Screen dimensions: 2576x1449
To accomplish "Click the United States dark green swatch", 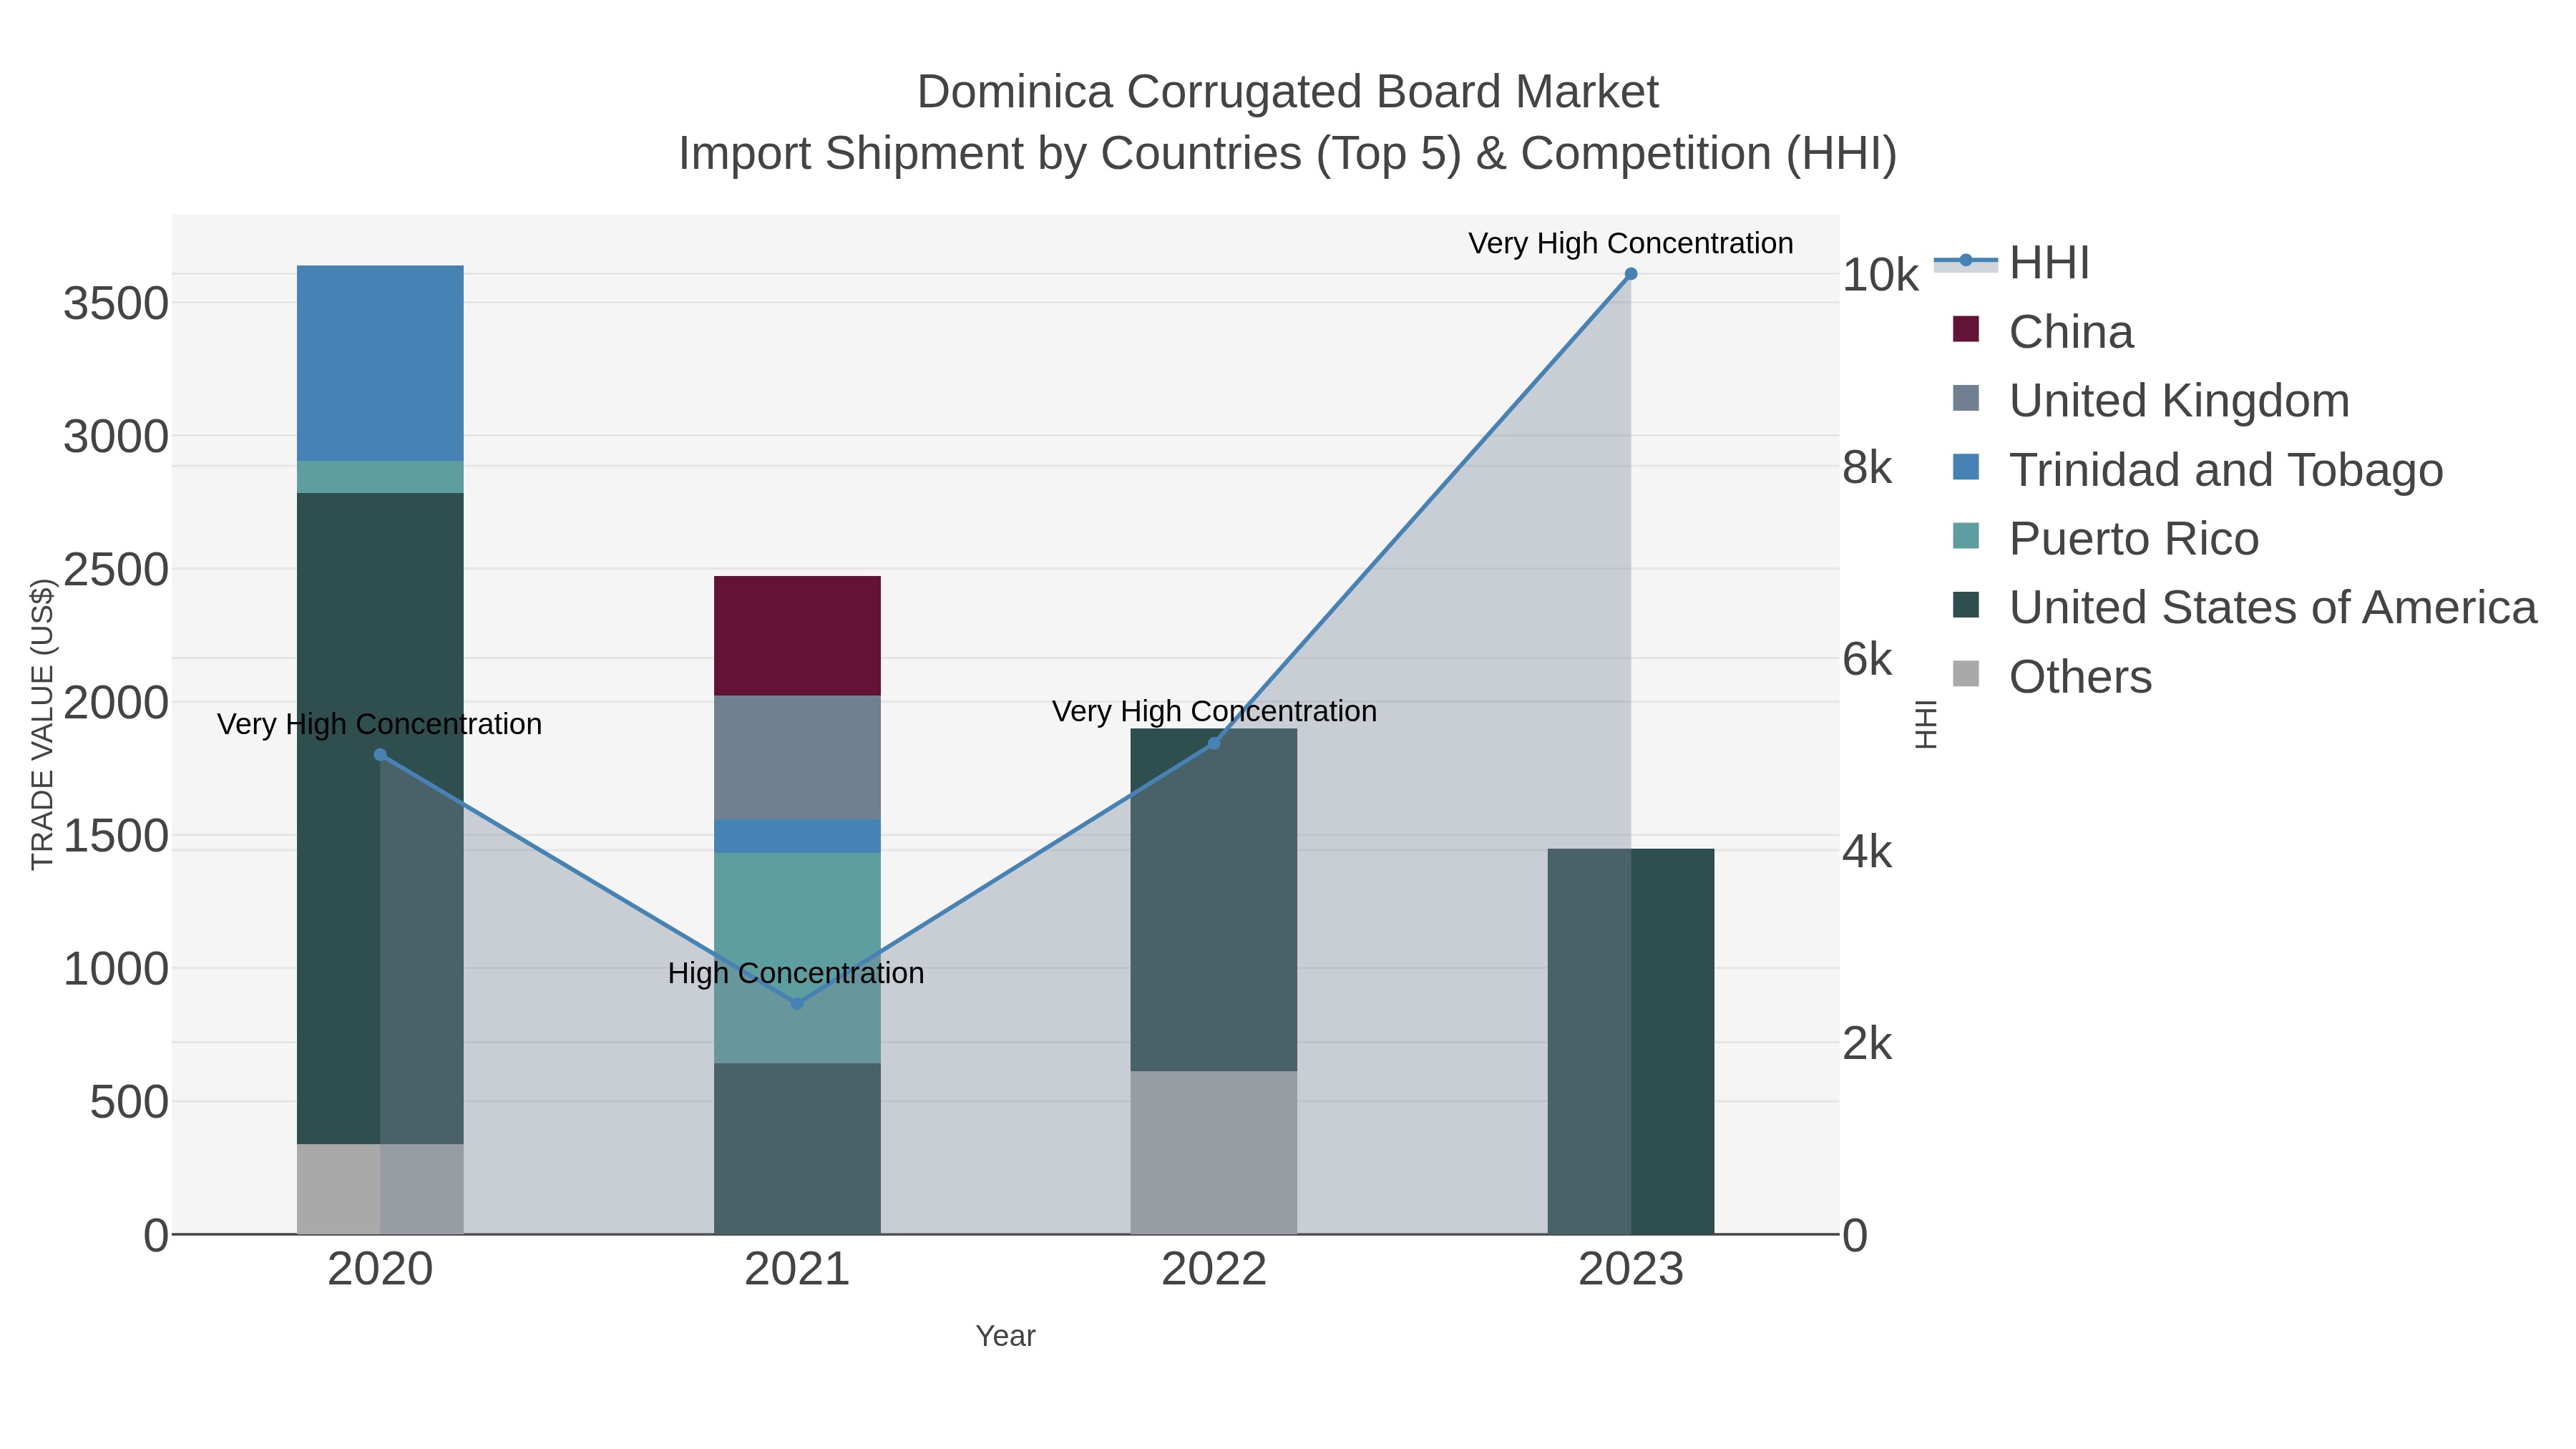I will [1966, 605].
